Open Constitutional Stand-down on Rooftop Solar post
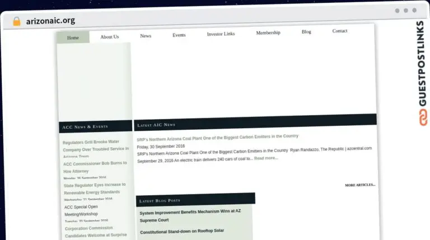 pos(182,232)
